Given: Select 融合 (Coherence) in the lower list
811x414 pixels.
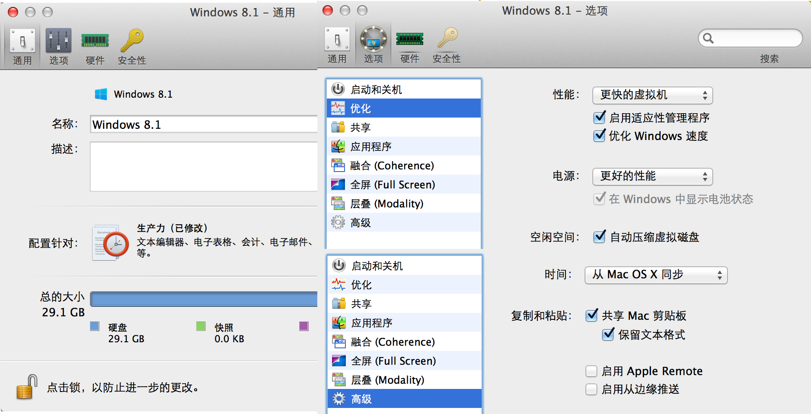Looking at the screenshot, I should [405, 342].
